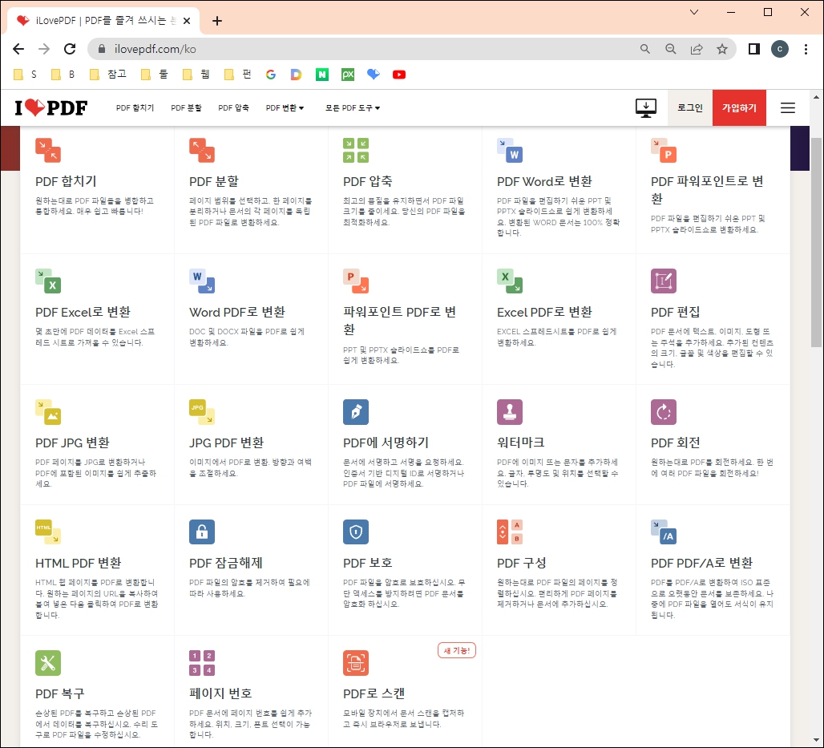Click the PDF Word로 변환 tool icon
This screenshot has width=824, height=748.
coord(510,149)
